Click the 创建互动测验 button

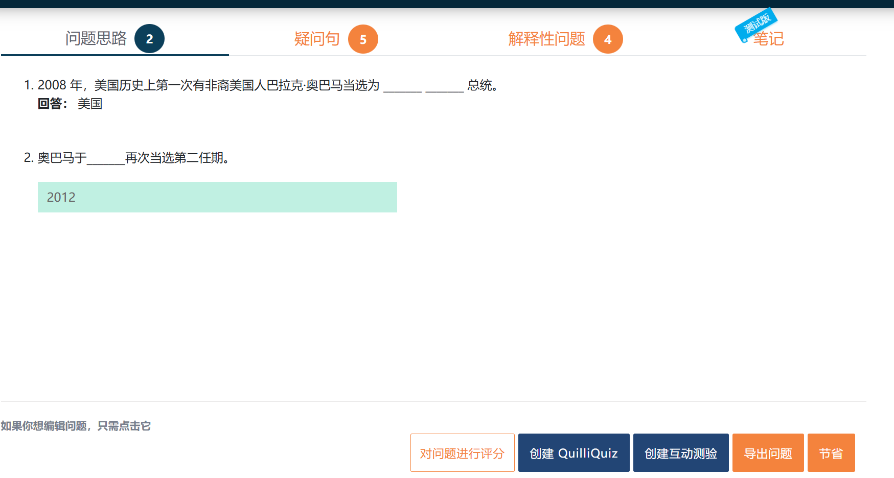click(681, 452)
